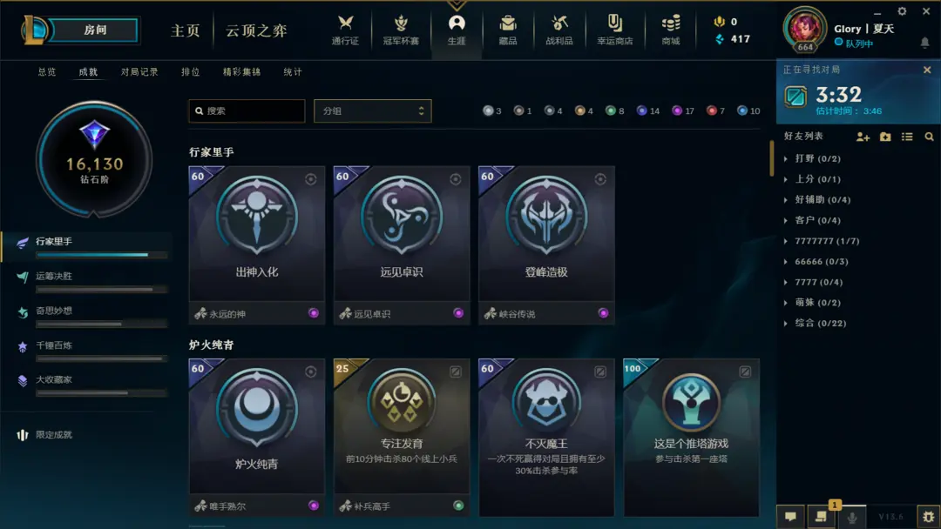This screenshot has width=941, height=529.
Task: Toggle pin on 专注发育 achievement card
Action: click(456, 372)
